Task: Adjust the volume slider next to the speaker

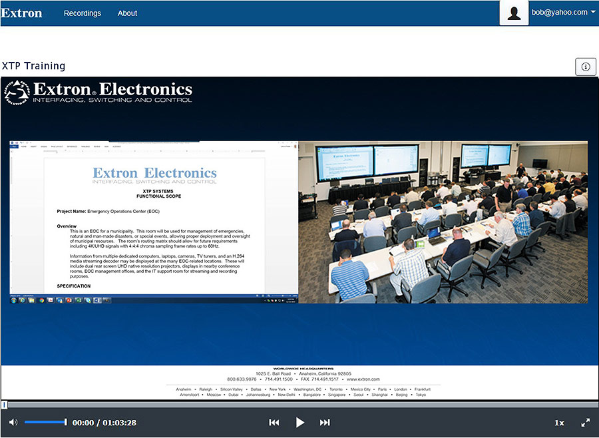Action: (45, 422)
